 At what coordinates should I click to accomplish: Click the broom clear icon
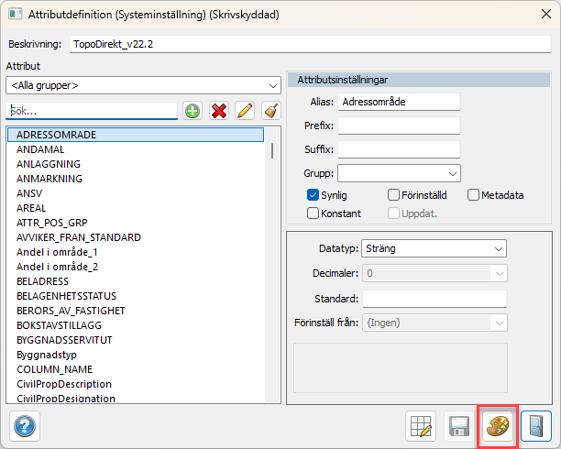tap(269, 111)
